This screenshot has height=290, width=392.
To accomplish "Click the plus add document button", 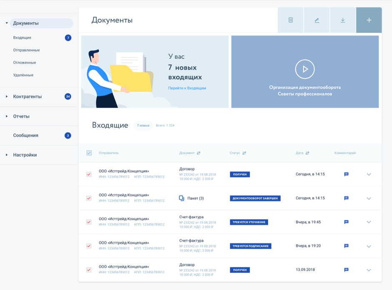I will [x=369, y=20].
